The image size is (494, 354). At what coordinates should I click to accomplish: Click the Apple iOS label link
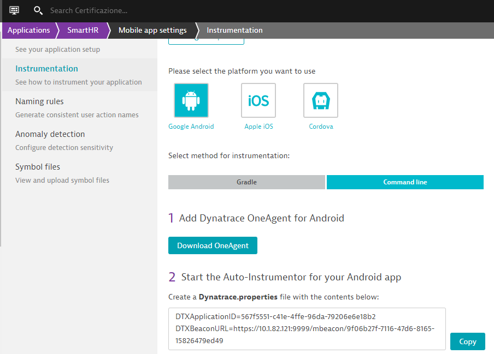[258, 127]
